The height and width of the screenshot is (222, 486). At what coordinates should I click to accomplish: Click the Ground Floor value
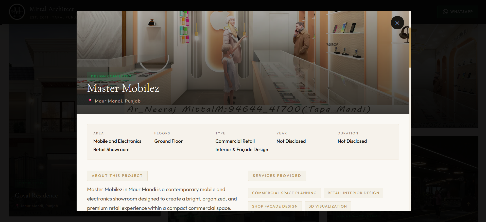(x=168, y=141)
